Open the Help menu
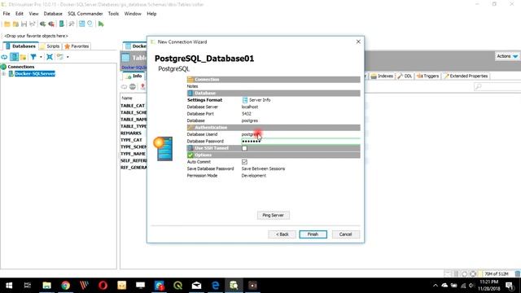521x293 pixels. [x=151, y=14]
